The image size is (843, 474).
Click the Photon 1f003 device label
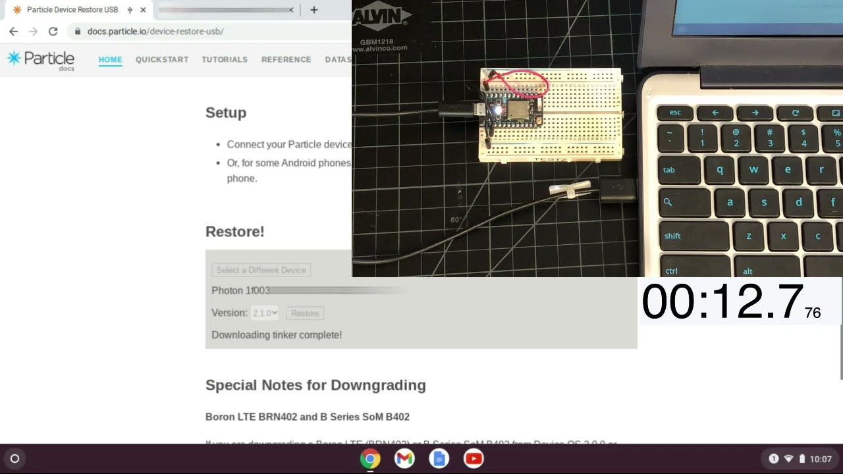(241, 290)
